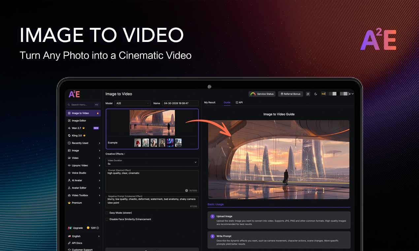Open the user account dropdown arrow
Viewport: 419px width, 251px height.
click(x=353, y=94)
